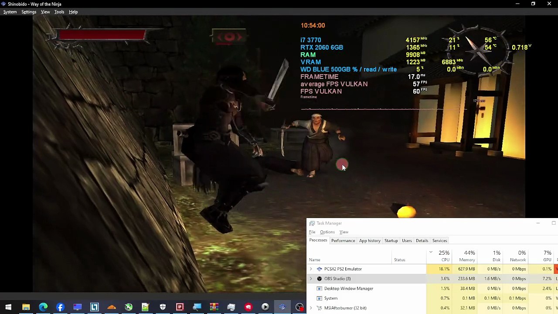Click the System process icon
The height and width of the screenshot is (314, 558).
click(x=320, y=298)
